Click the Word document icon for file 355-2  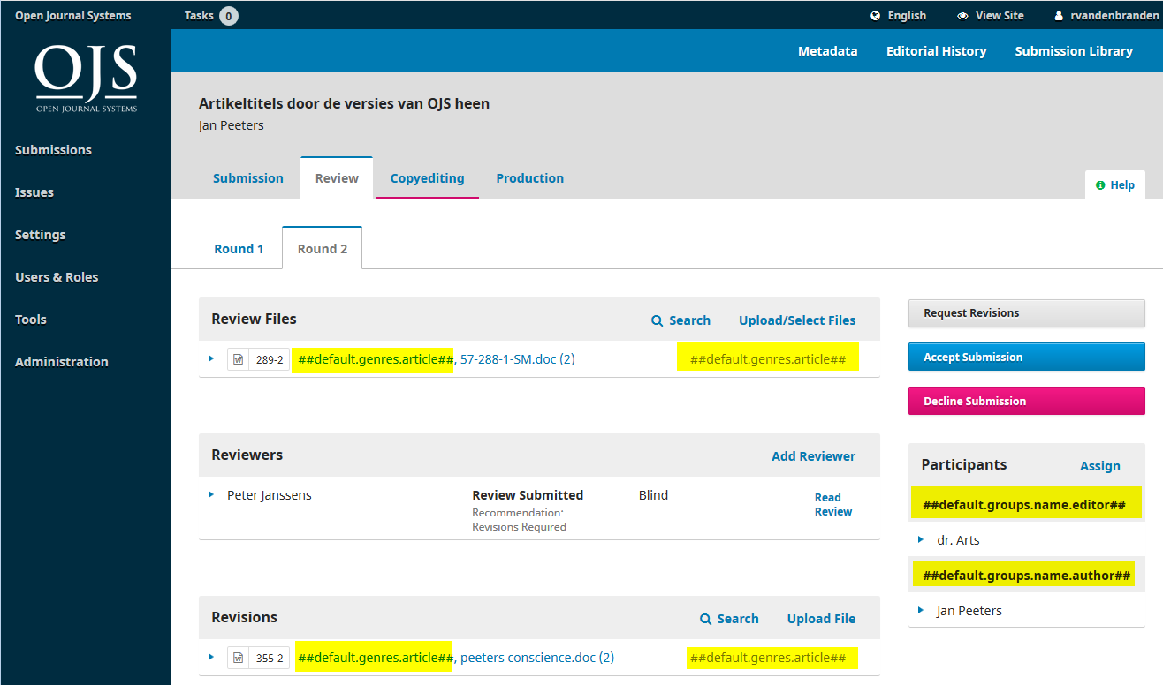pos(238,658)
